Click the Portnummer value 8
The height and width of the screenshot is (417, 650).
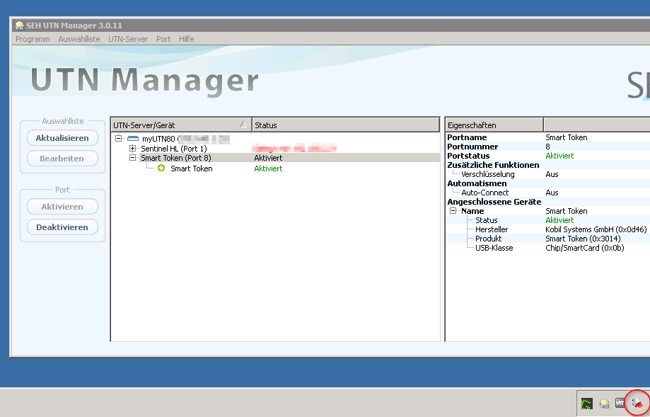tap(547, 147)
